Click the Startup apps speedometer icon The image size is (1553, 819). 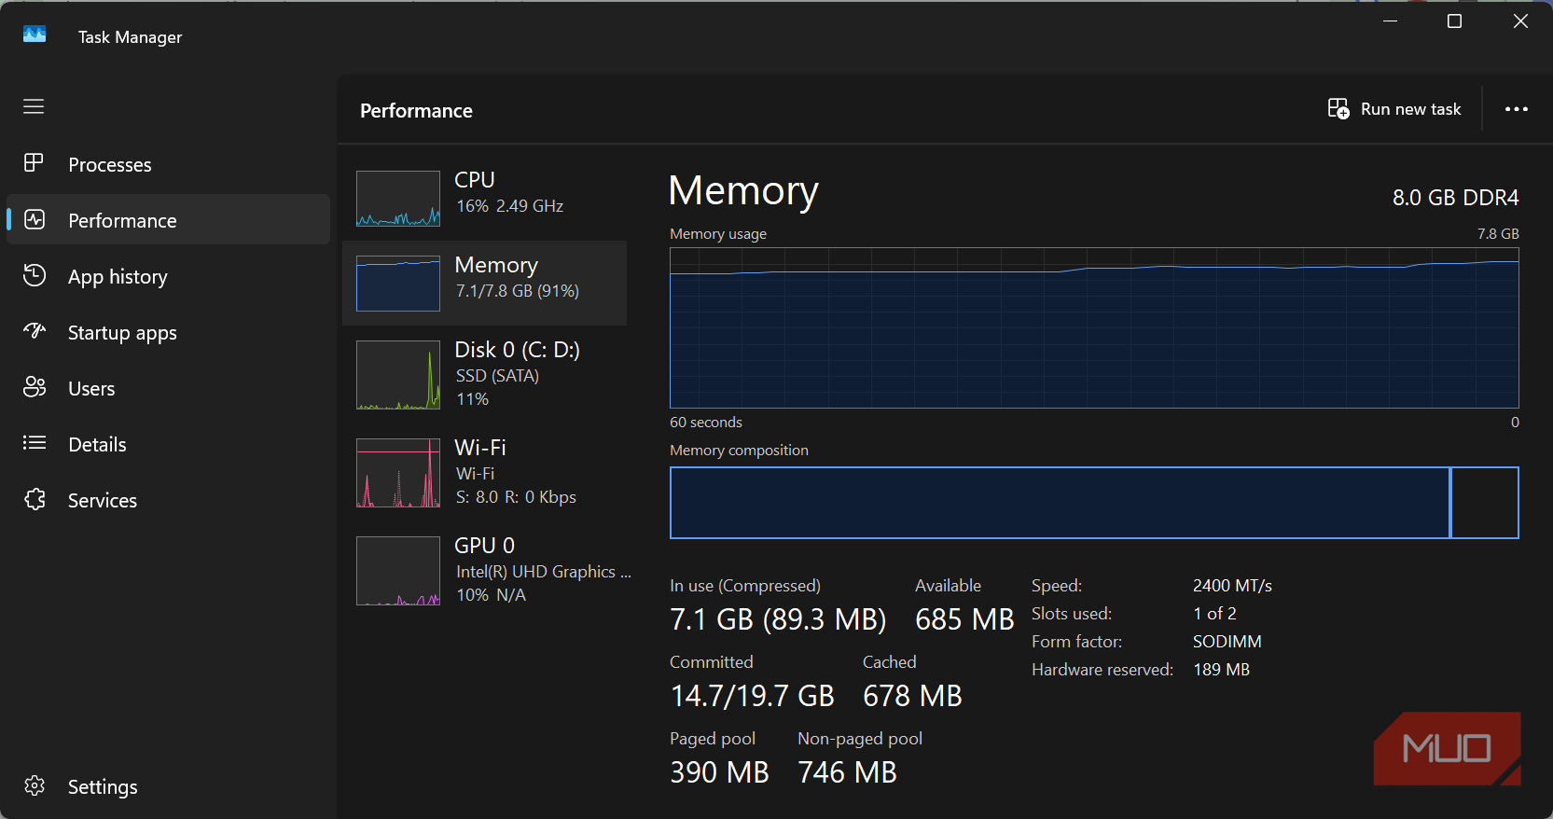coord(34,331)
